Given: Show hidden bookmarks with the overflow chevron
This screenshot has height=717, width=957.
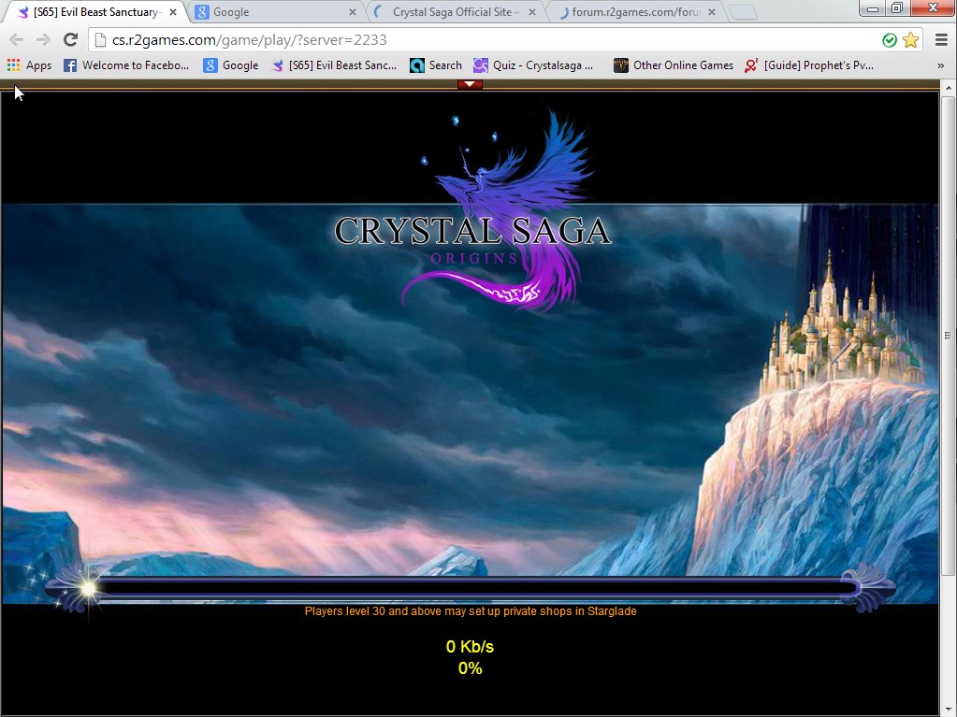Looking at the screenshot, I should tap(940, 65).
